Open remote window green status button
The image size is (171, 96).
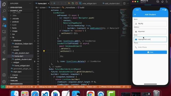pyautogui.click(x=3, y=87)
